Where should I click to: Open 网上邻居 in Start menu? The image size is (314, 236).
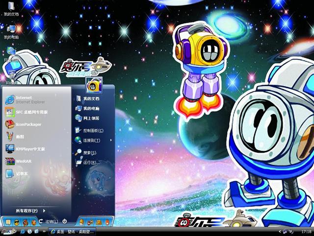87,118
